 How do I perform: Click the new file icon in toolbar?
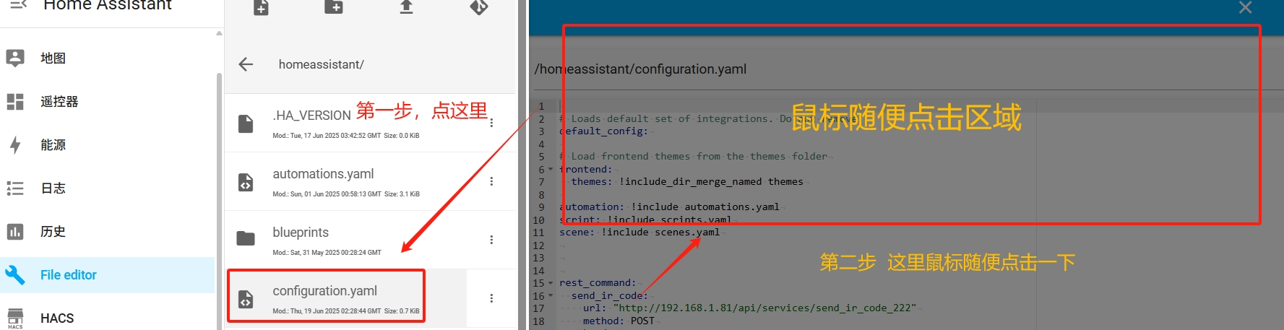[x=262, y=6]
